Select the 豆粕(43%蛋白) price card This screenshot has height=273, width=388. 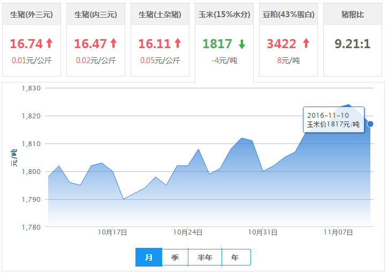pos(288,40)
